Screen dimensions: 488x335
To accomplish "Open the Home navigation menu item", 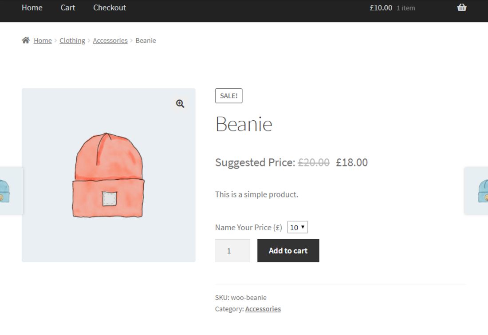I will (x=32, y=8).
